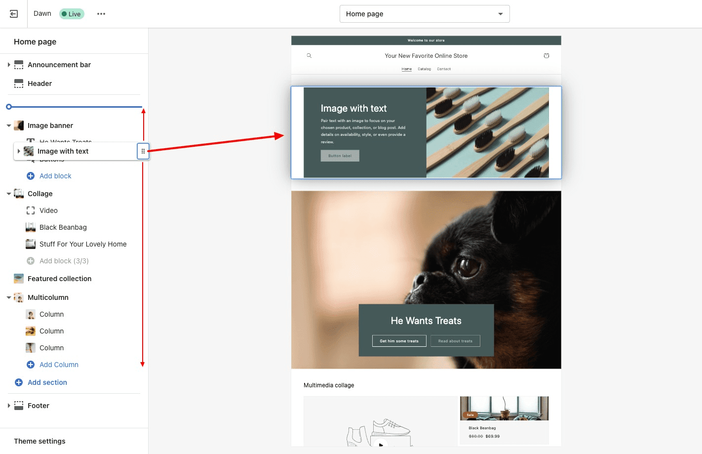702x454 pixels.
Task: Click the Catalog link in the preview navigation
Action: coord(424,69)
